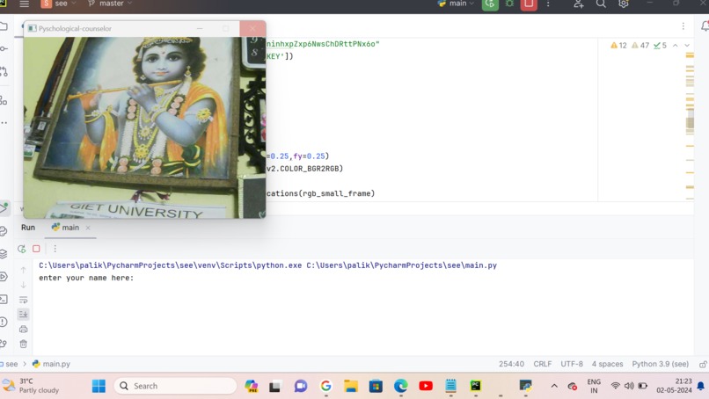Open the Terminal tool window
Viewport: 709px width, 399px height.
coord(4,299)
